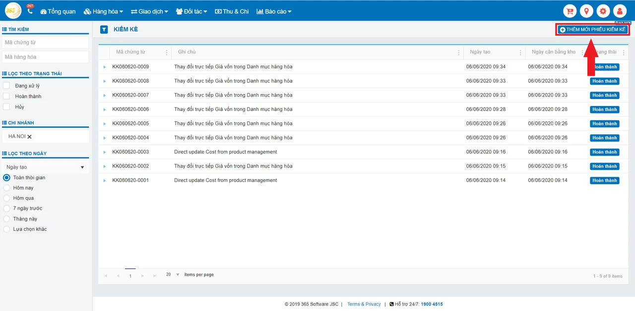Select the 7 ngày trước radio option
635x311 pixels.
[x=7, y=208]
